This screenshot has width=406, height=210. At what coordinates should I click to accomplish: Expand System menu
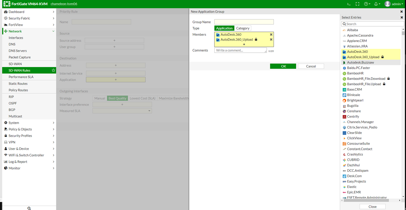(x=29, y=123)
